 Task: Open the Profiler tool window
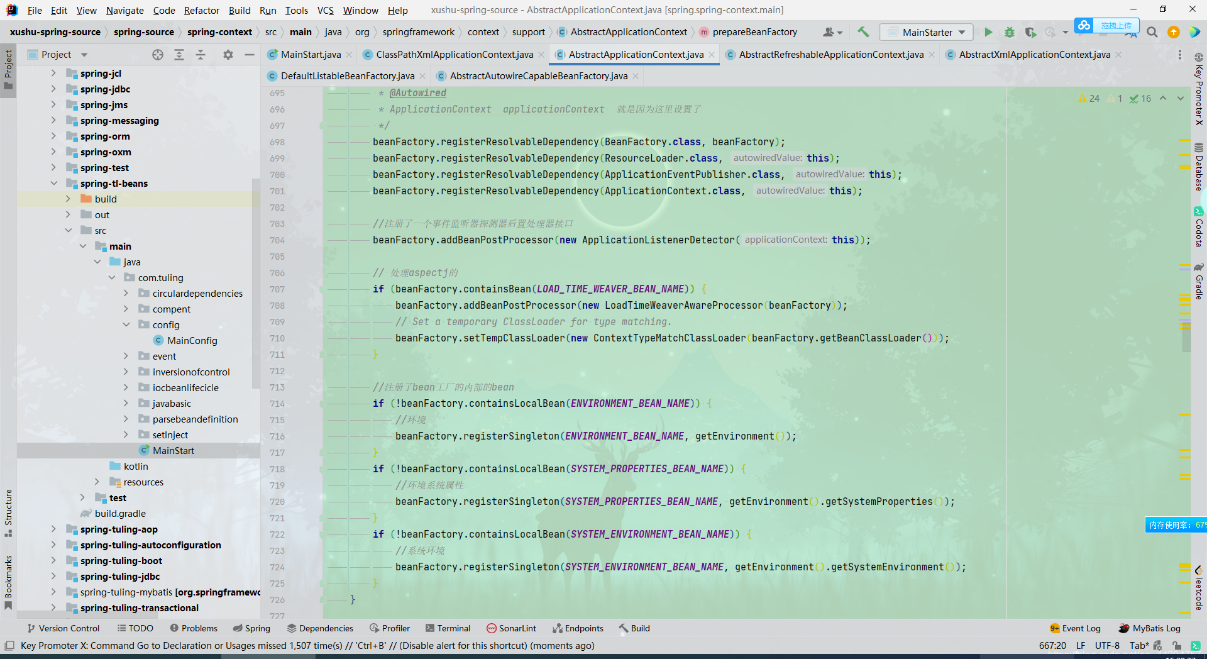[x=390, y=628]
